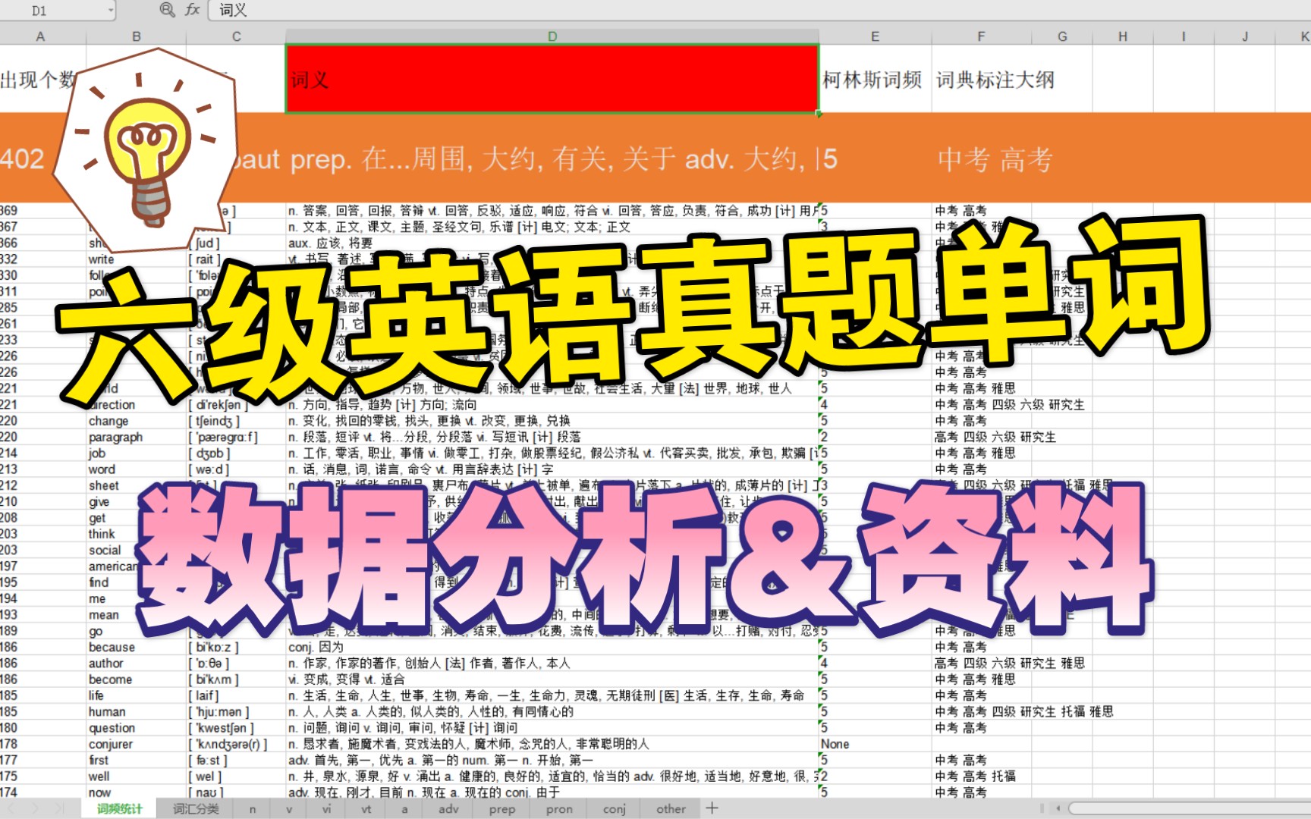This screenshot has height=819, width=1311.
Task: Select the word cell 'question'
Action: (x=137, y=728)
